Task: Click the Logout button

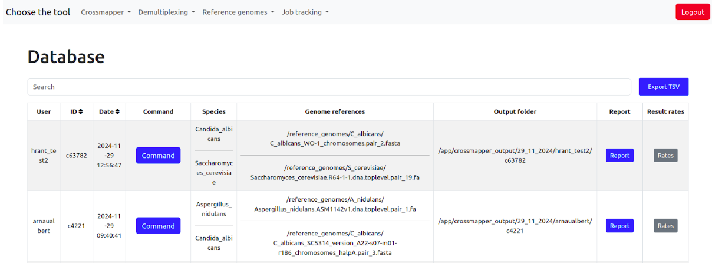Action: click(692, 12)
